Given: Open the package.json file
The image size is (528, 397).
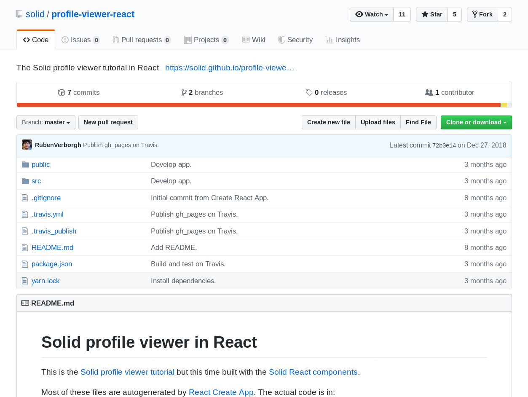Looking at the screenshot, I should click(x=52, y=264).
